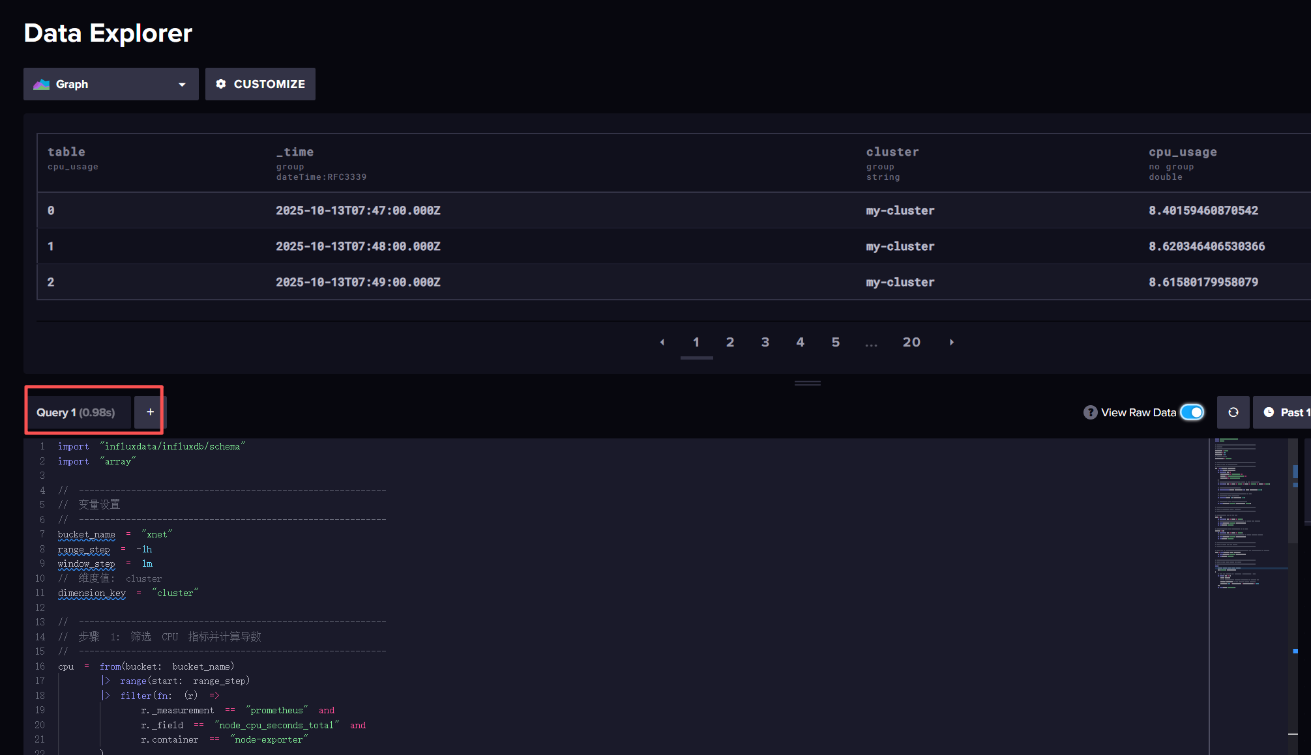Click value 8.40159460870542
1311x755 pixels.
tap(1203, 210)
